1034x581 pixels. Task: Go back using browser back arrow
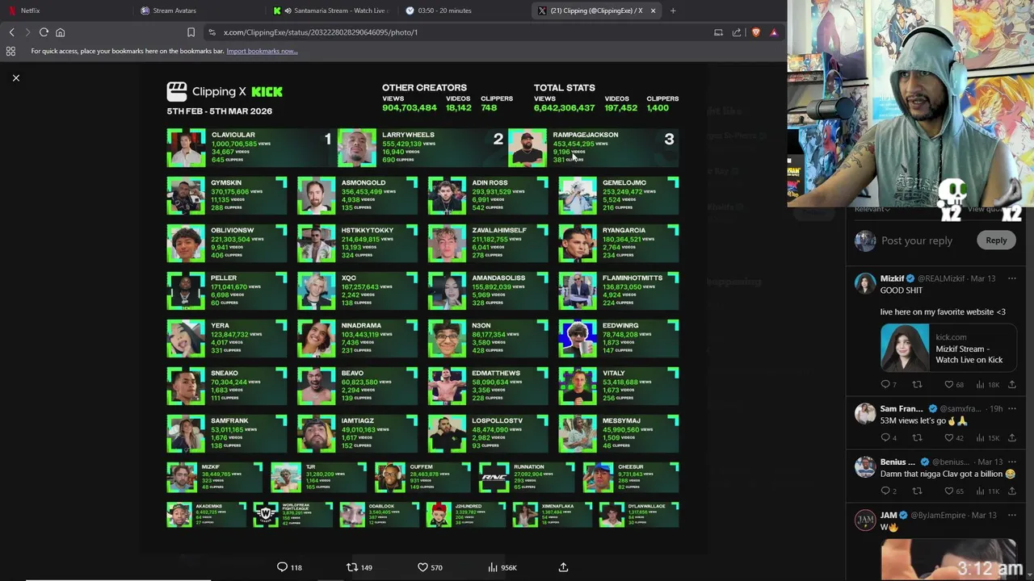click(11, 32)
